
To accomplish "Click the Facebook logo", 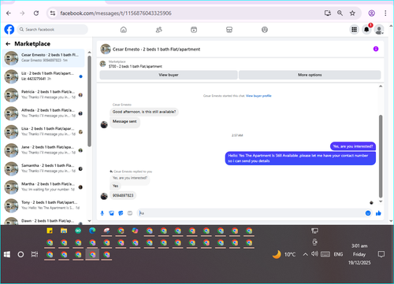I will 9,29.
